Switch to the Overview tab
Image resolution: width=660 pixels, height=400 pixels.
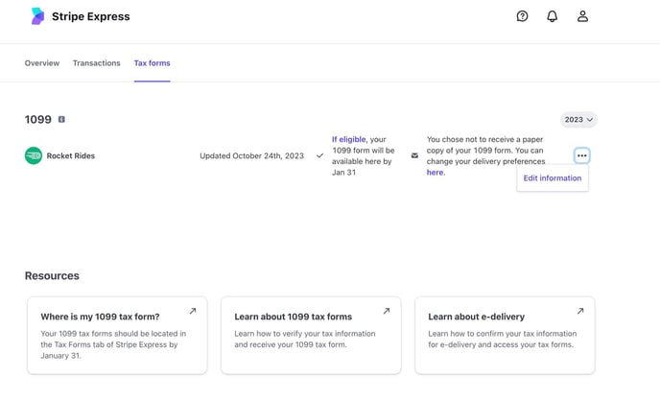coord(42,63)
